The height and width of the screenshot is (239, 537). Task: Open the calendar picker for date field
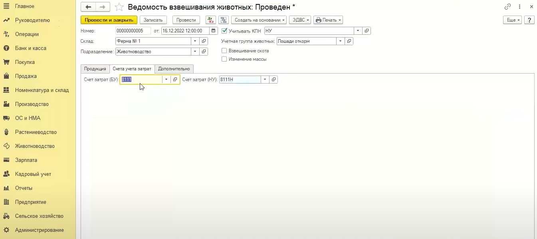213,30
